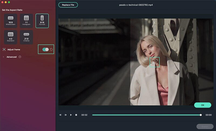The image size is (216, 131).
Task: Click the highlighted portrait crop area in preview
Action: tap(155, 62)
